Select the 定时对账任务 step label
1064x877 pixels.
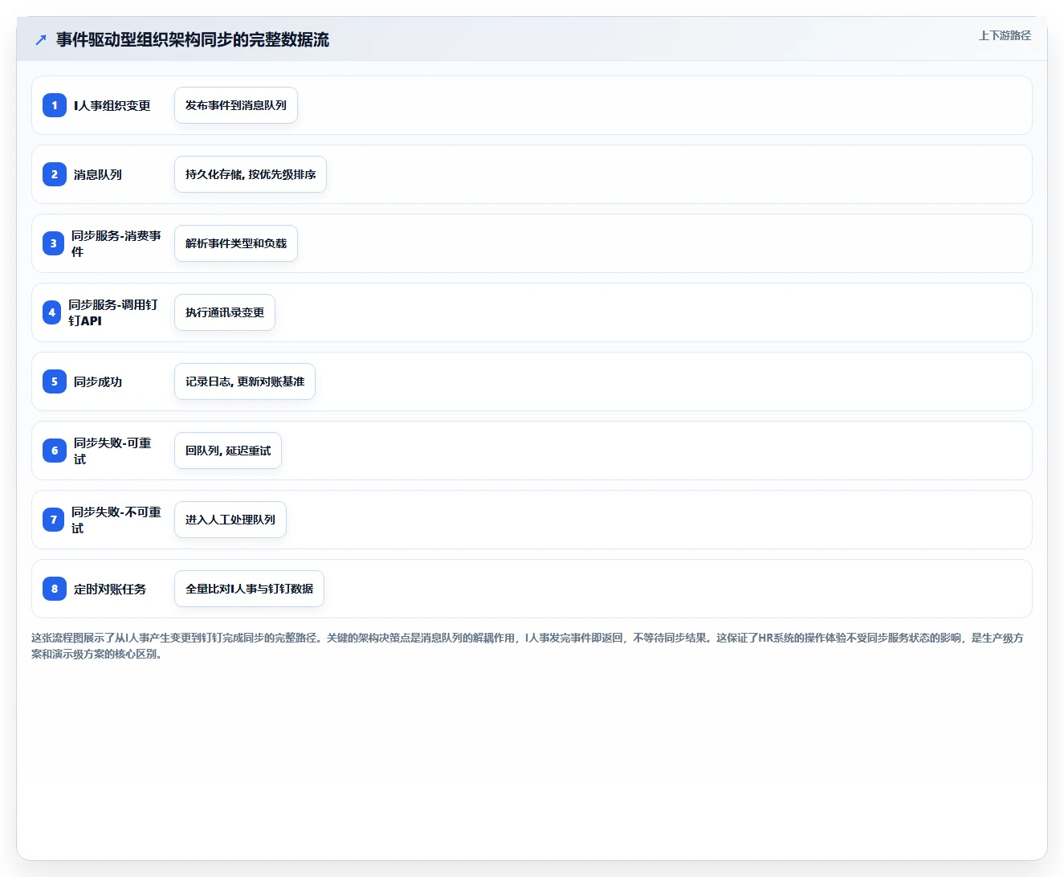[x=110, y=589]
